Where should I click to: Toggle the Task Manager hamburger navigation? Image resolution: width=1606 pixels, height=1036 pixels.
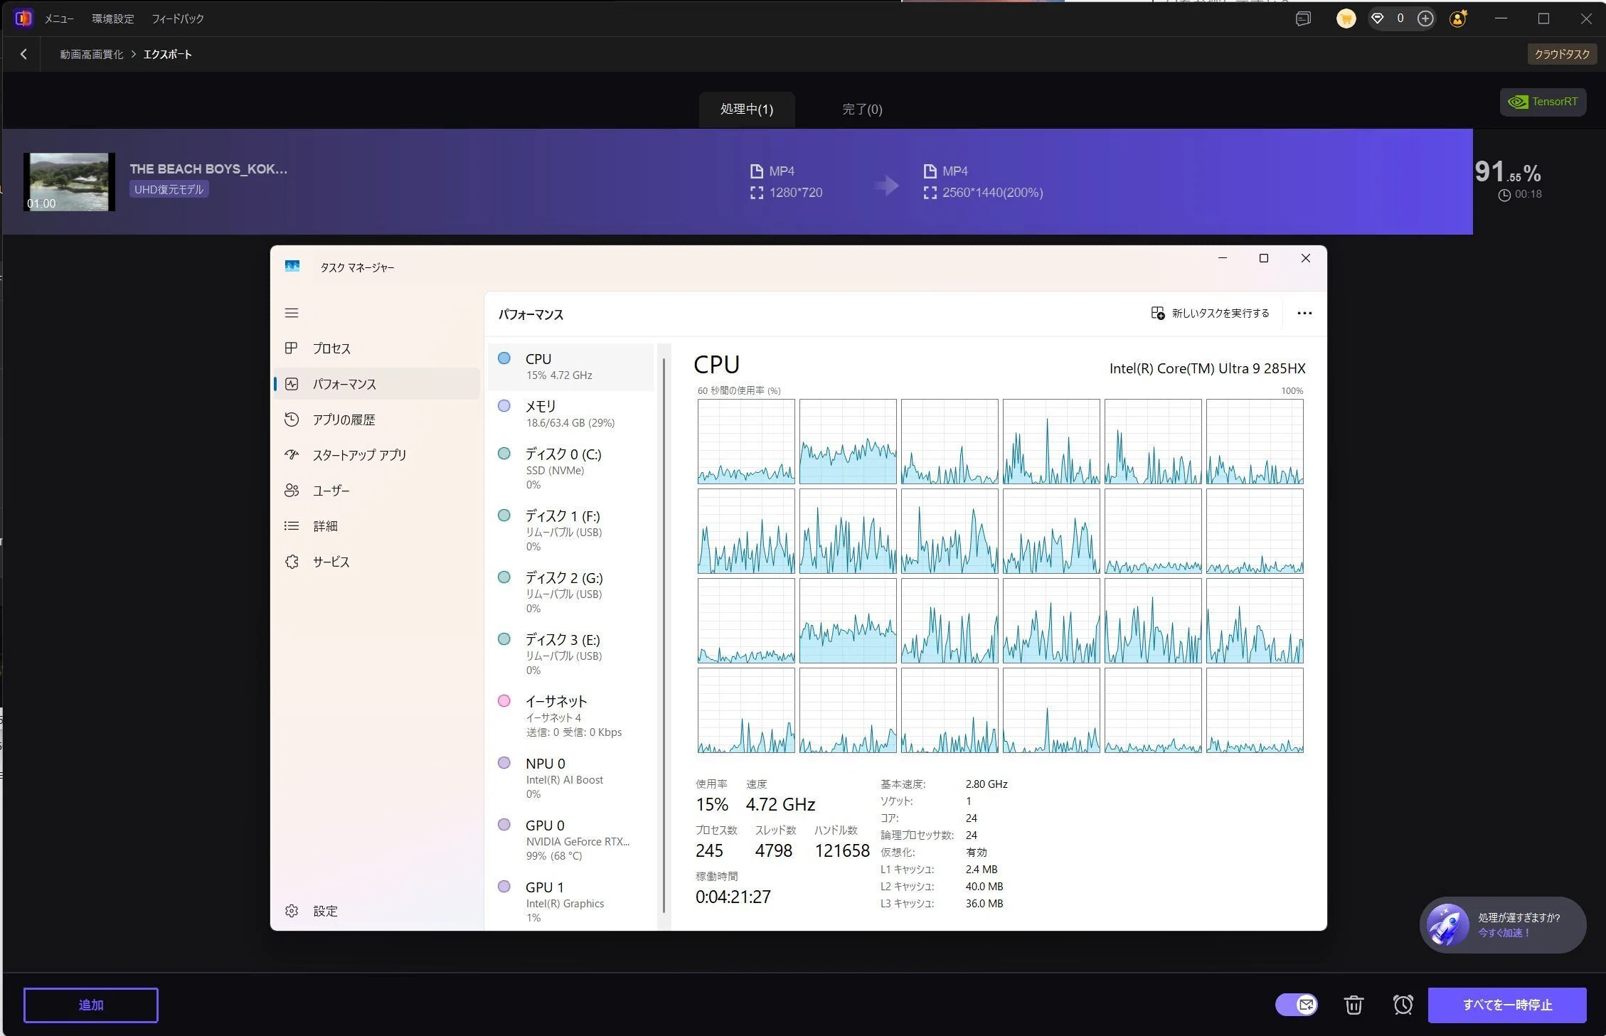click(292, 313)
